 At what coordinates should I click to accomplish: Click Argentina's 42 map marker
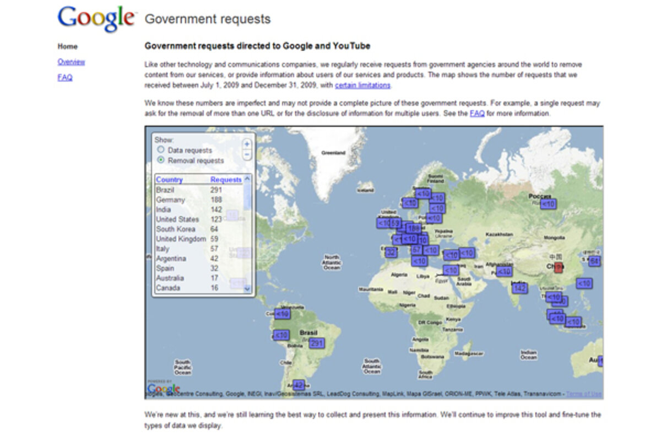[x=299, y=385]
